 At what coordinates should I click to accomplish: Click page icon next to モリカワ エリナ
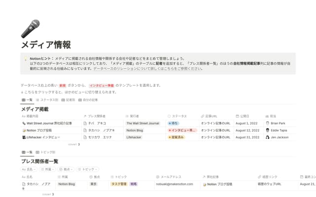click(x=85, y=137)
